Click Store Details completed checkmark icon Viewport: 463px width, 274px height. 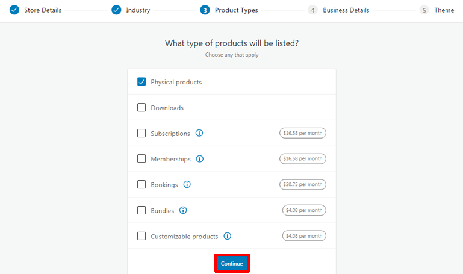[14, 10]
